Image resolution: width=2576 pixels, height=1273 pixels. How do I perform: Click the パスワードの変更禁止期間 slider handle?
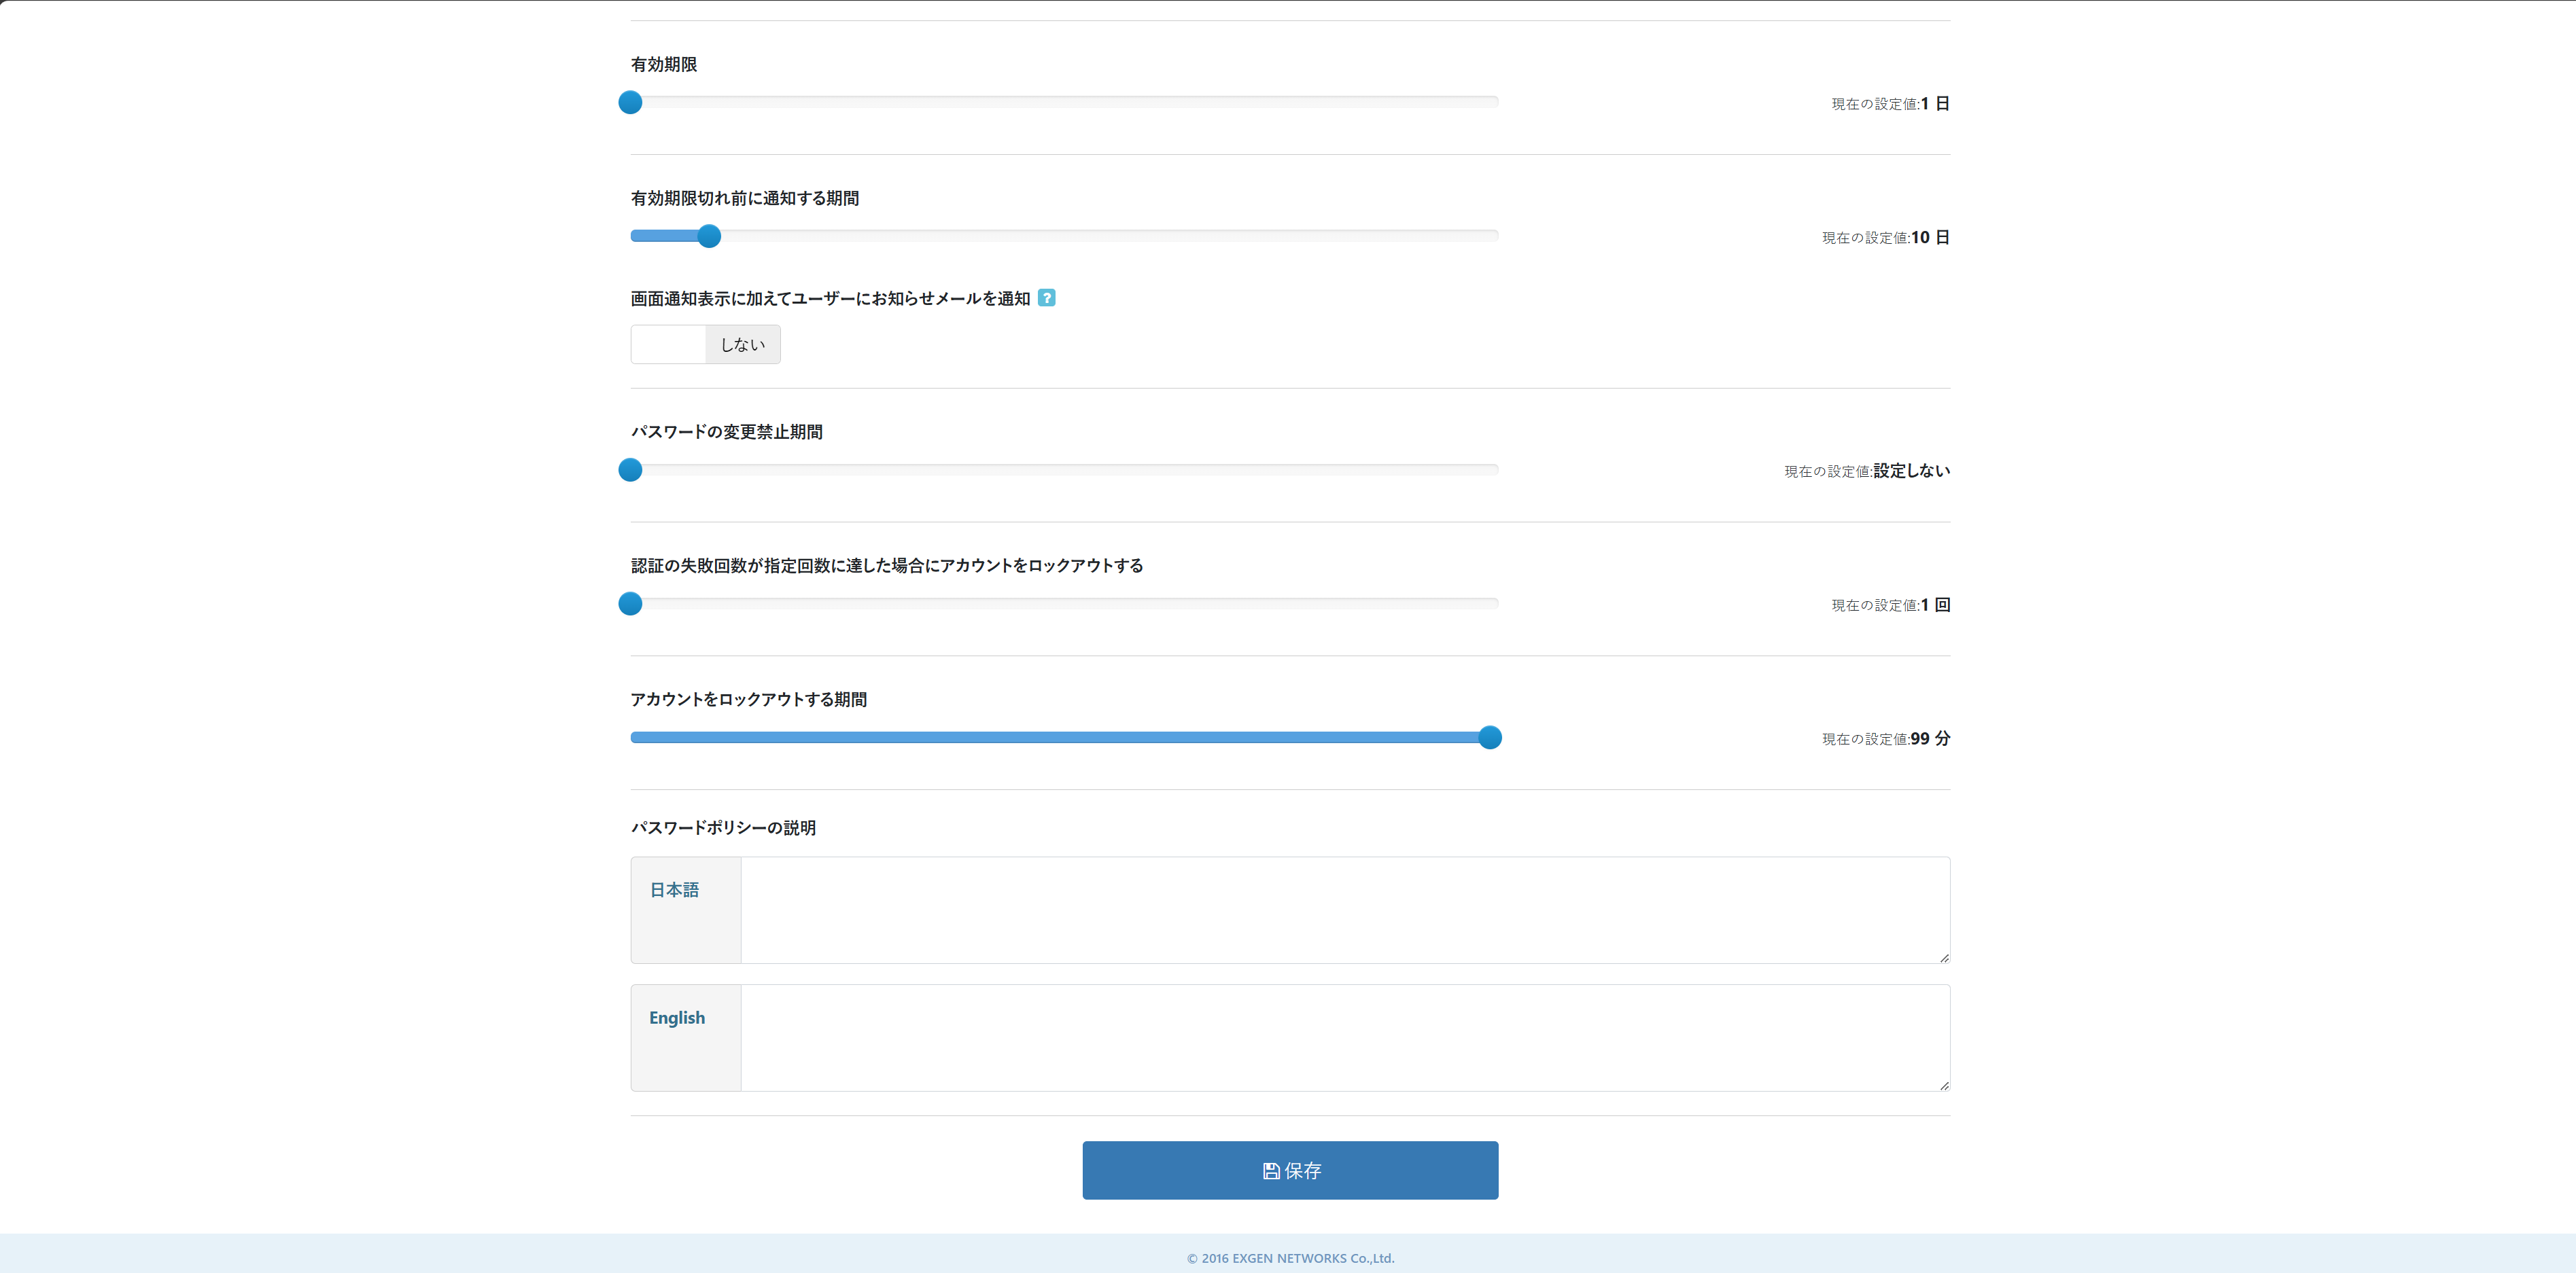(630, 469)
